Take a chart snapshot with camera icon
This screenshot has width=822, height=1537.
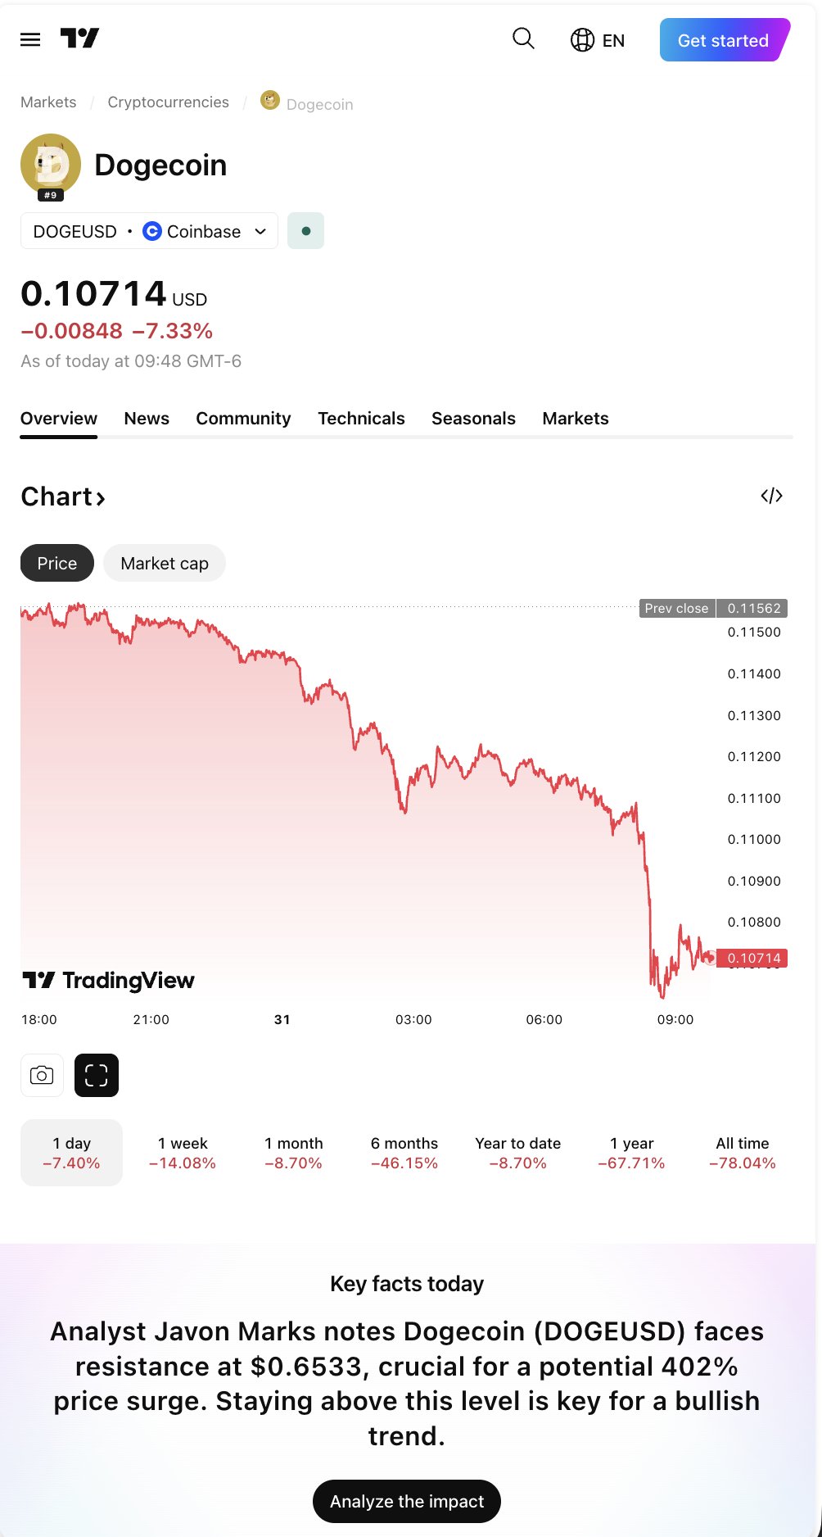[x=42, y=1075]
